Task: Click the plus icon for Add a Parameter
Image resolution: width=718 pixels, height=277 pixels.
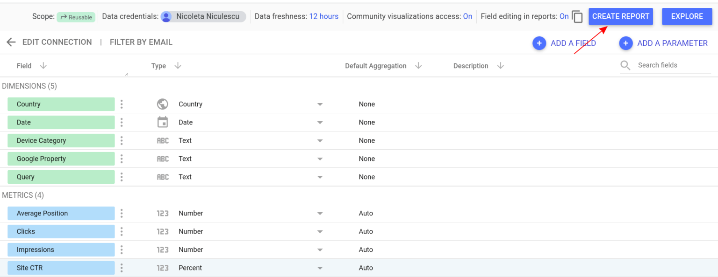Action: 626,43
